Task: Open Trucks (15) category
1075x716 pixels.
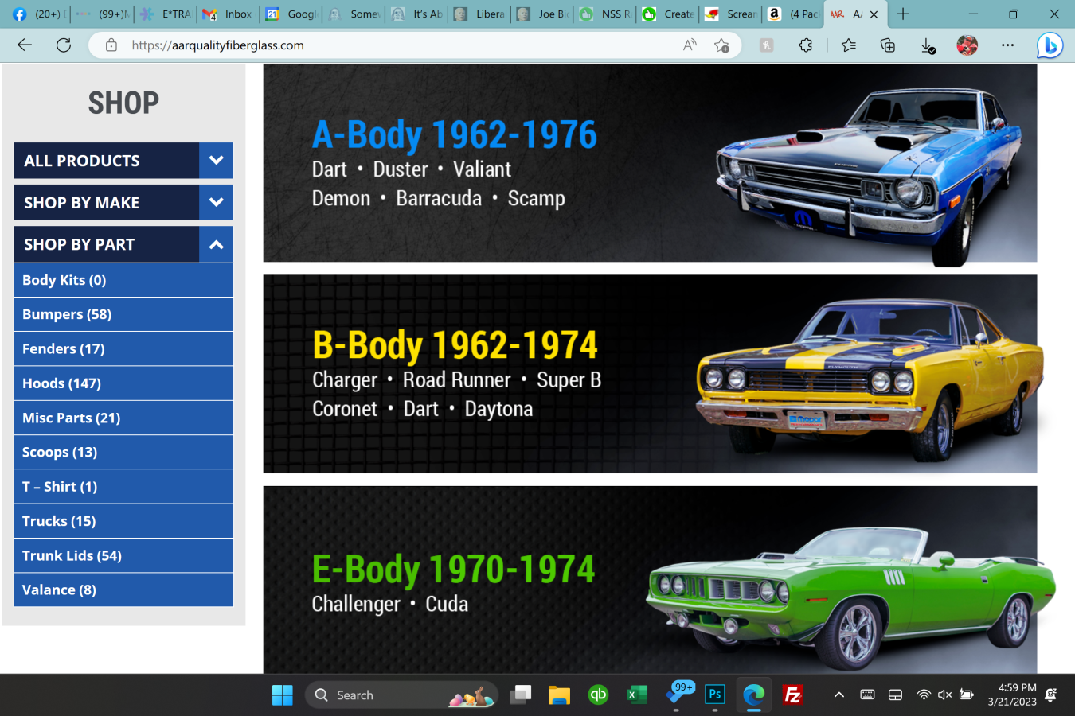Action: click(123, 521)
